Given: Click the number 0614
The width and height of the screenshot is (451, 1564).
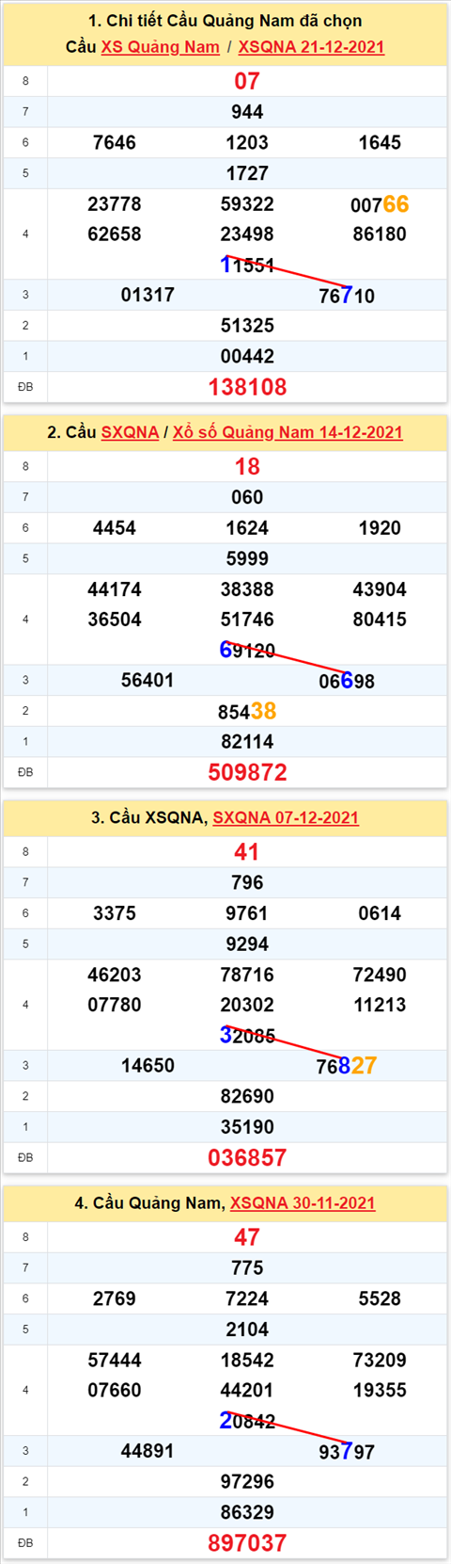Looking at the screenshot, I should [x=380, y=913].
